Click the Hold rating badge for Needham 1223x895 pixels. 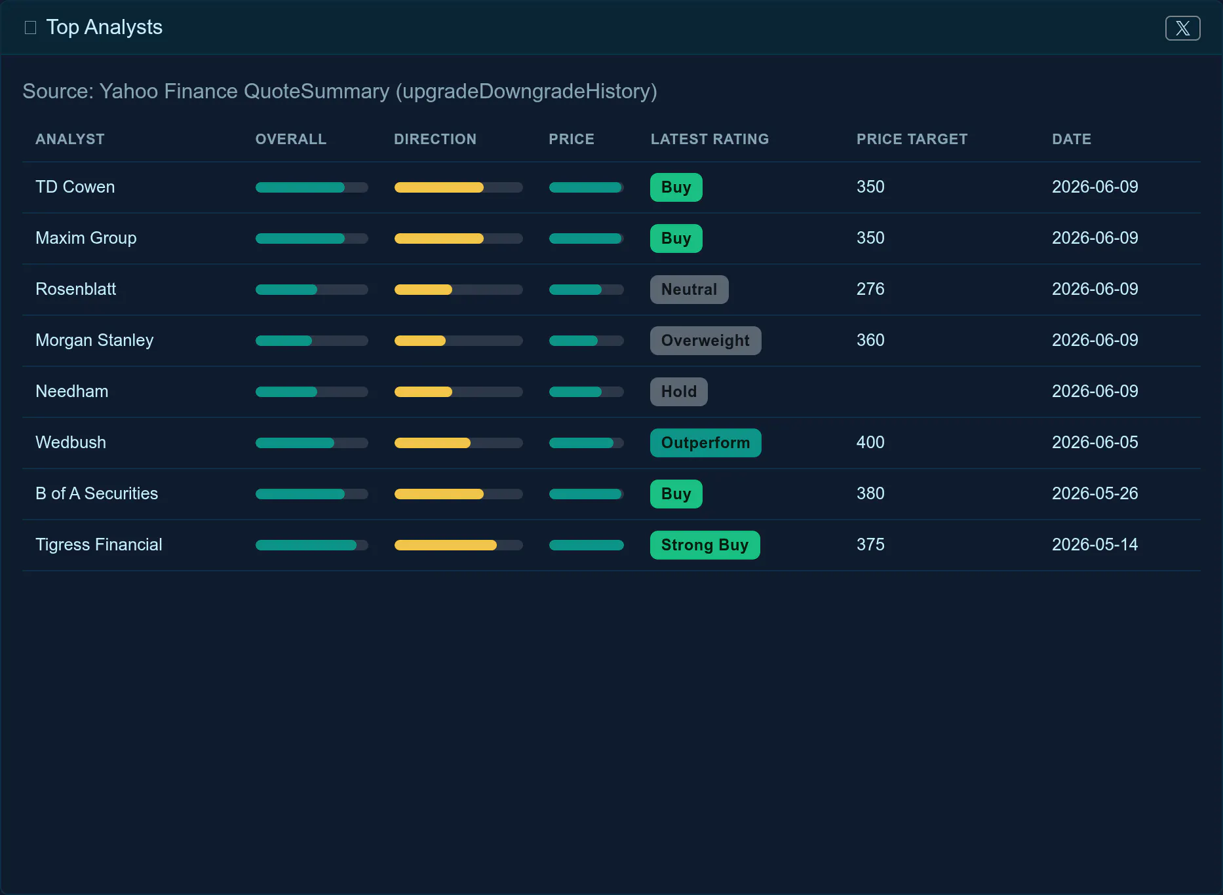tap(679, 392)
